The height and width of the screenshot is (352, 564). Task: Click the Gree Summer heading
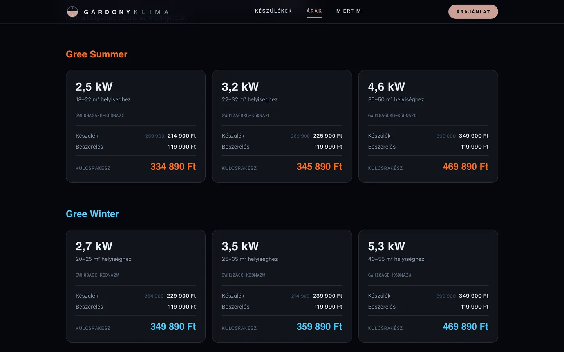pyautogui.click(x=97, y=54)
